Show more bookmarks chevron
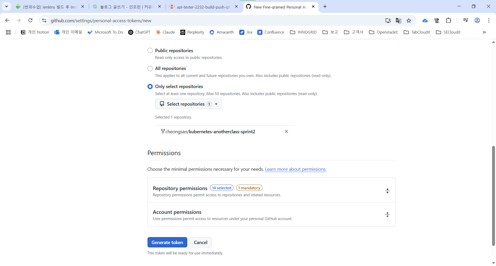The height and width of the screenshot is (266, 496). tap(484, 32)
